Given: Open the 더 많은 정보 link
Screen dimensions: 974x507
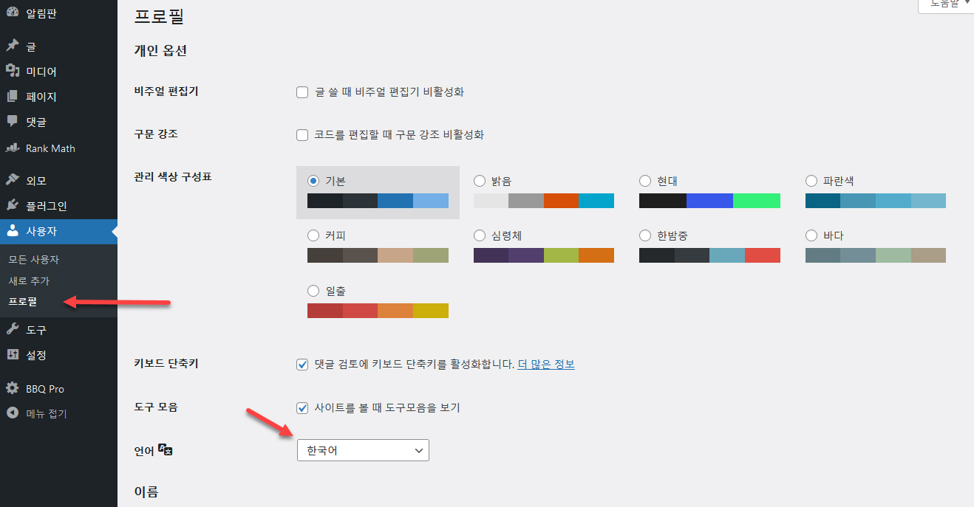Looking at the screenshot, I should point(545,364).
